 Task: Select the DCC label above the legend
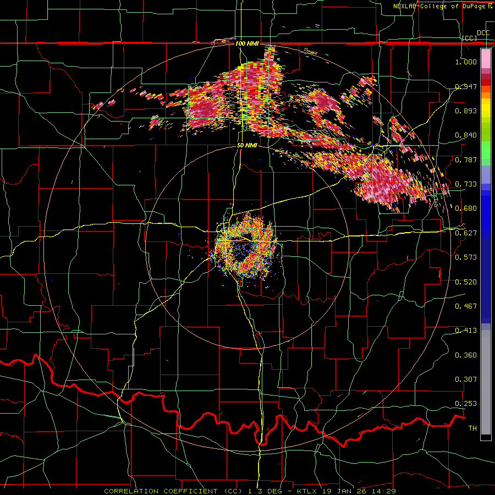483,33
